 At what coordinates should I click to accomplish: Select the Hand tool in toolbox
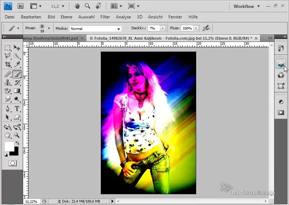tap(7, 135)
